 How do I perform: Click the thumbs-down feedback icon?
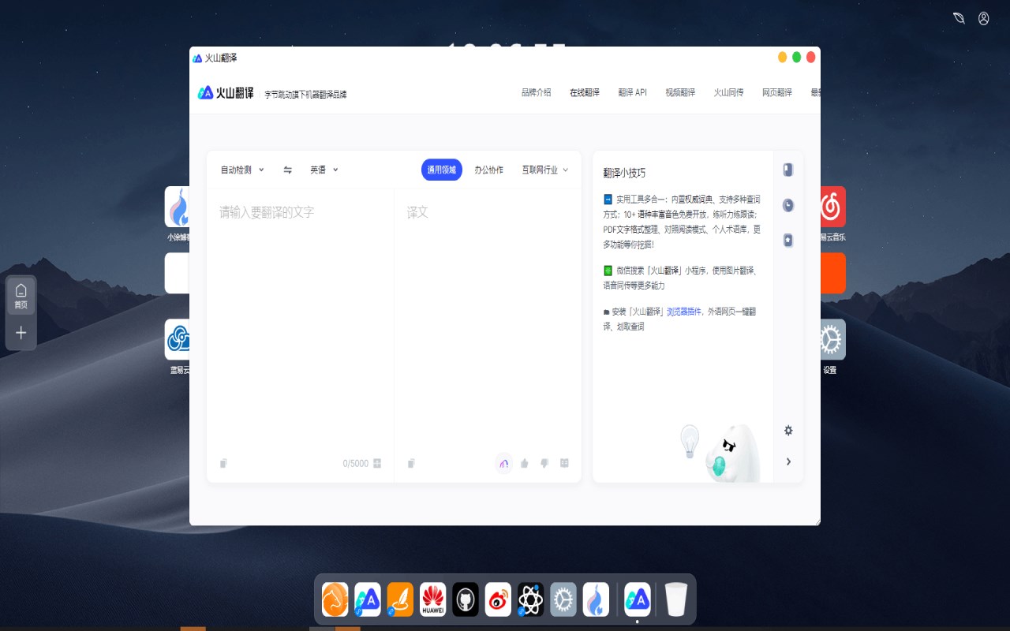pyautogui.click(x=544, y=463)
